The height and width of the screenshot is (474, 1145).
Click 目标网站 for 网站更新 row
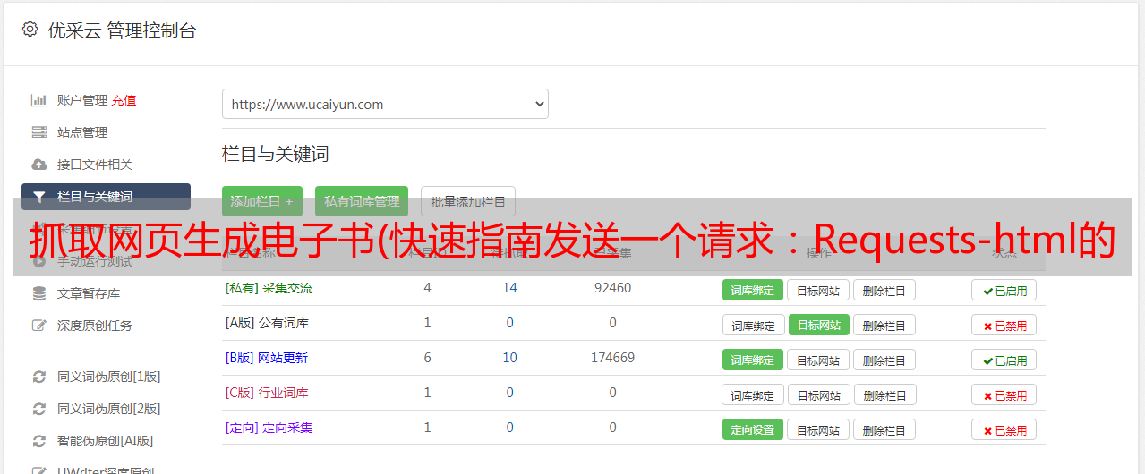pos(818,360)
